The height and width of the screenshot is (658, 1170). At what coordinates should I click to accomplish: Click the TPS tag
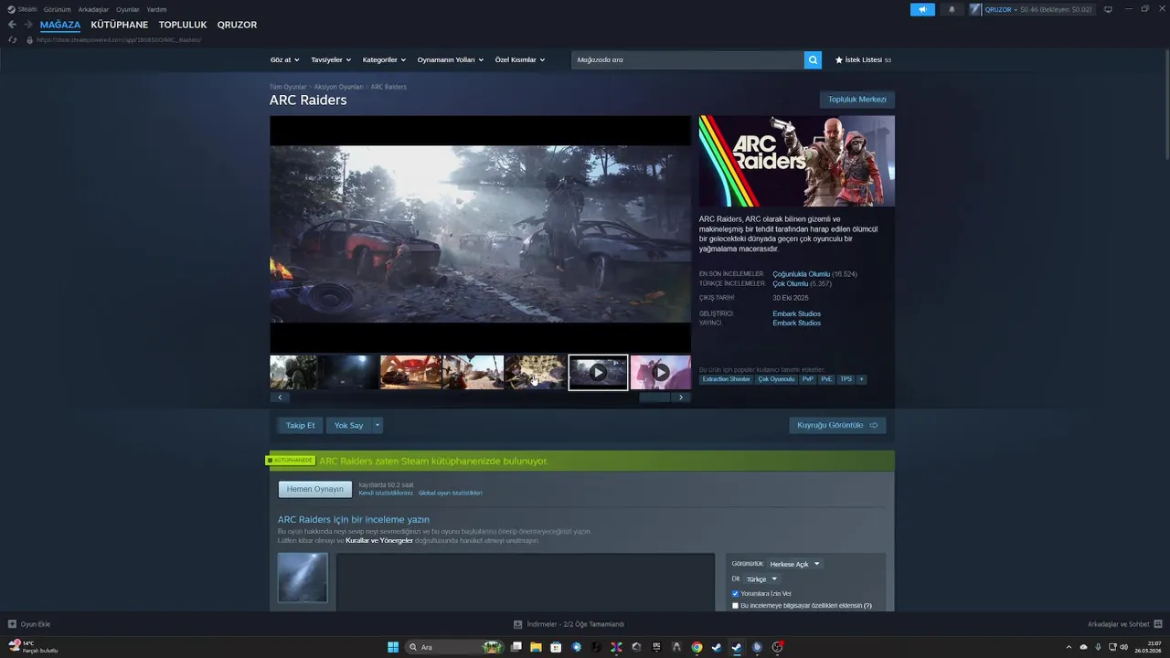846,379
